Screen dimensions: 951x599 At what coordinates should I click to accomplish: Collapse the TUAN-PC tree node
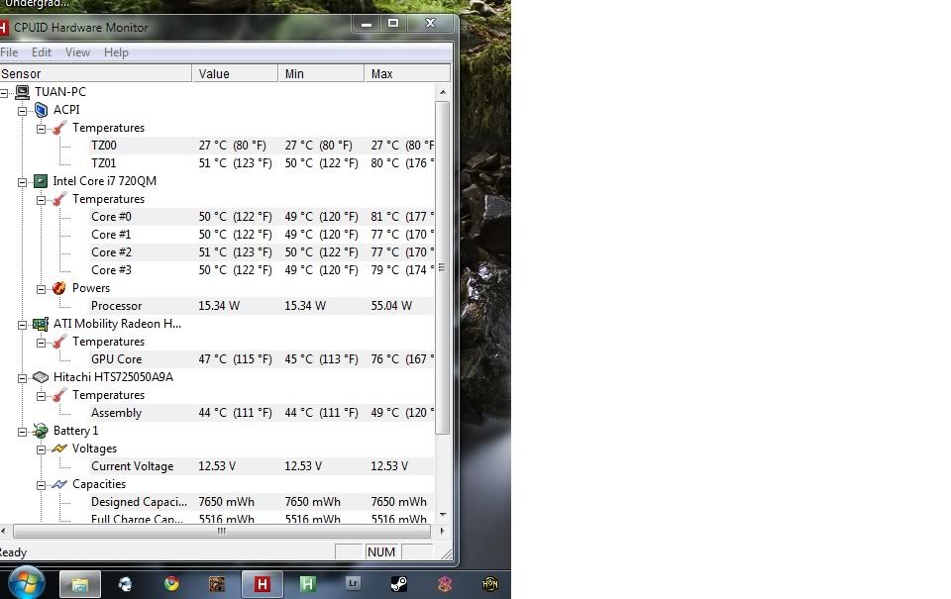coord(4,93)
